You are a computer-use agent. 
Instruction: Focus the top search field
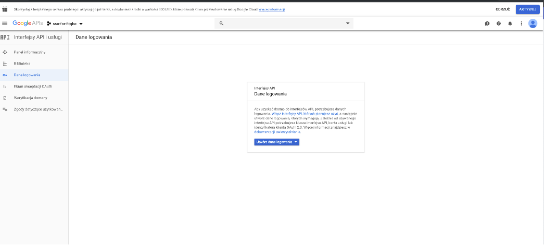284,23
